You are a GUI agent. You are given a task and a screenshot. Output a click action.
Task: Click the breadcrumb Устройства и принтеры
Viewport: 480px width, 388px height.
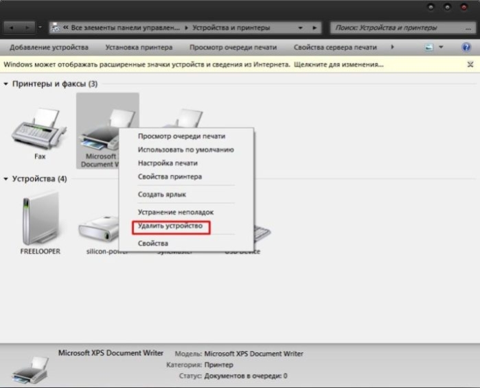click(231, 28)
